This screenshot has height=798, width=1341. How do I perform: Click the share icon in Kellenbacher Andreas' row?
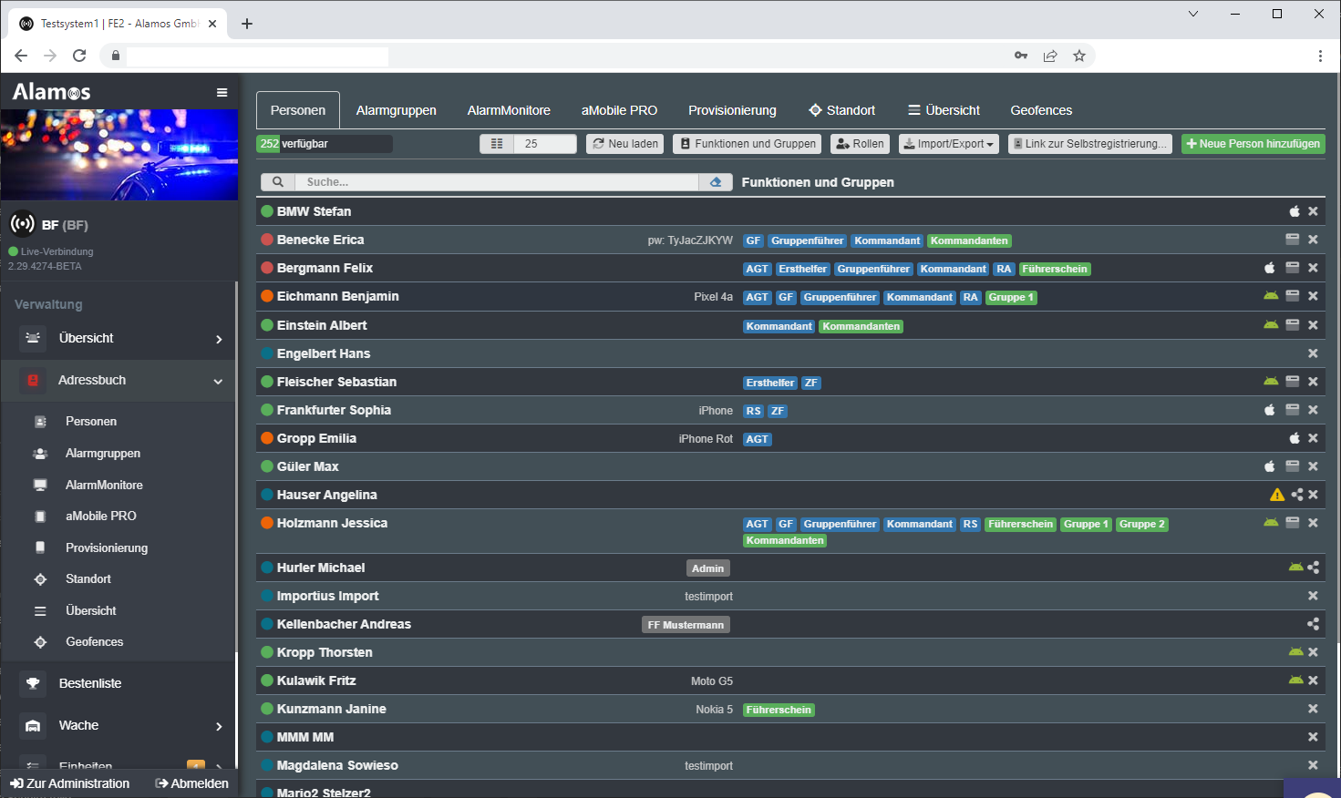[1313, 624]
